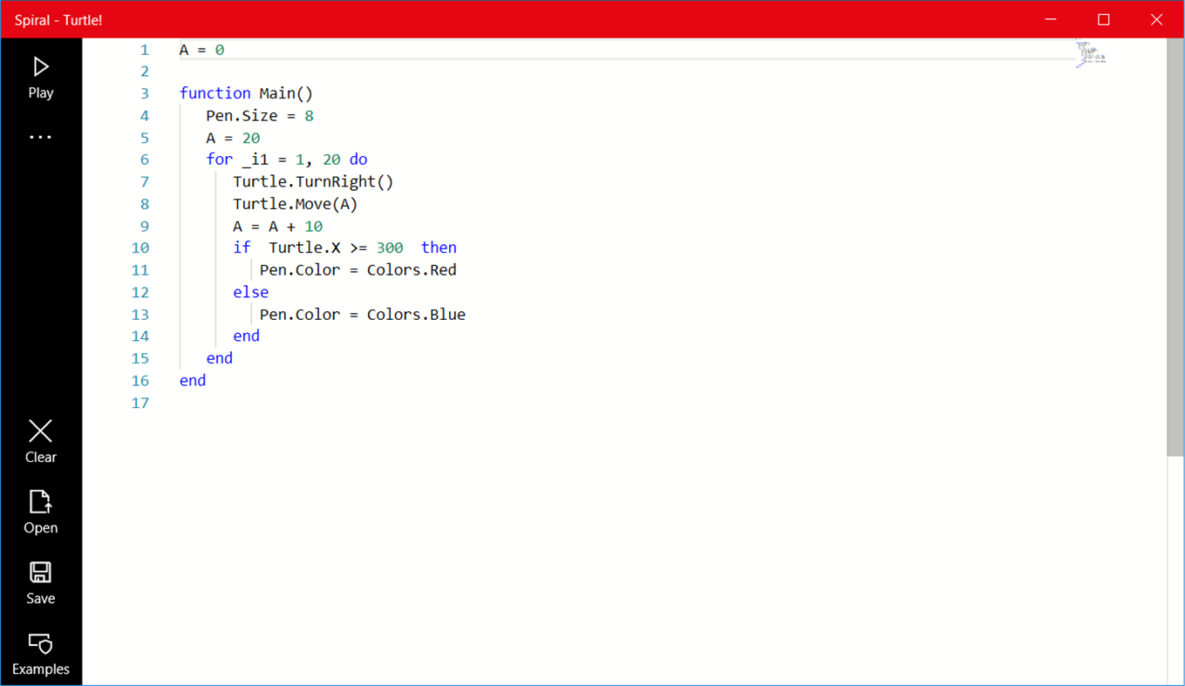Click the Clear label in the sidebar
This screenshot has height=686, width=1185.
40,457
